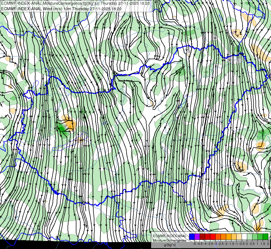Click the MoistureConvergence label in the legend box
This screenshot has height=249, width=271.
[170, 240]
